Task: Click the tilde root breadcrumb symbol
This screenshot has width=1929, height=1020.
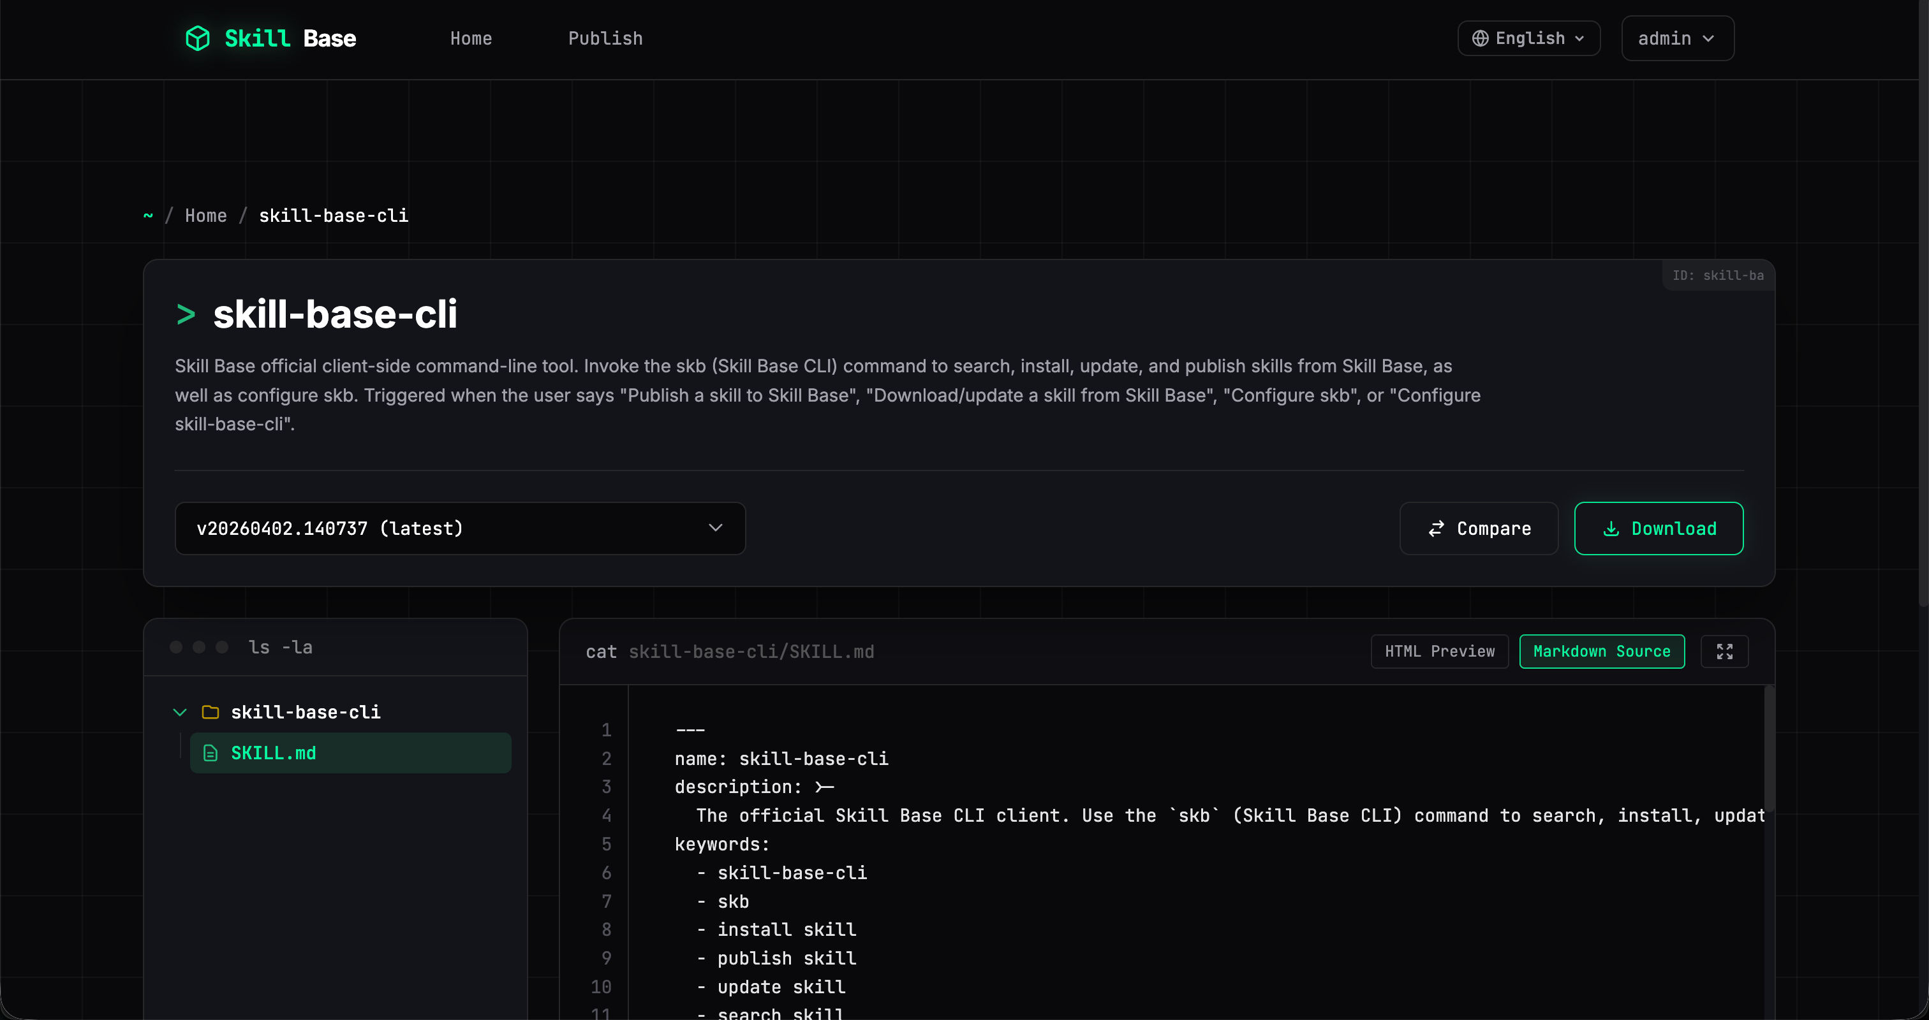Action: point(148,215)
